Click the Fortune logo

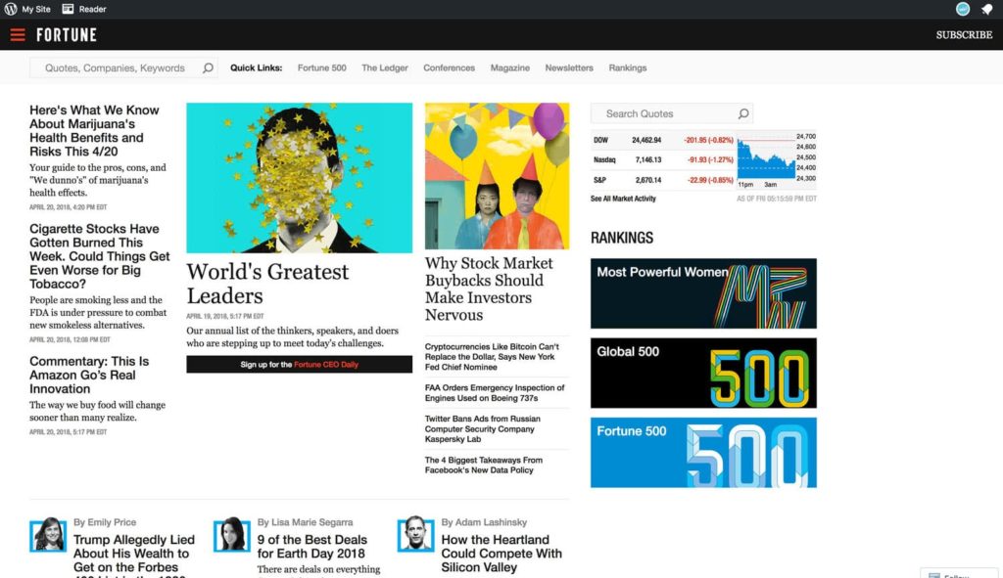[67, 34]
